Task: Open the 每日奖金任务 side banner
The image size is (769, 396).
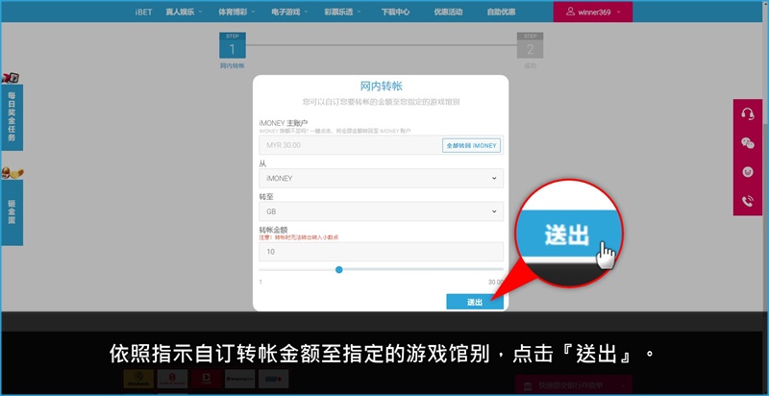Action: [12, 117]
